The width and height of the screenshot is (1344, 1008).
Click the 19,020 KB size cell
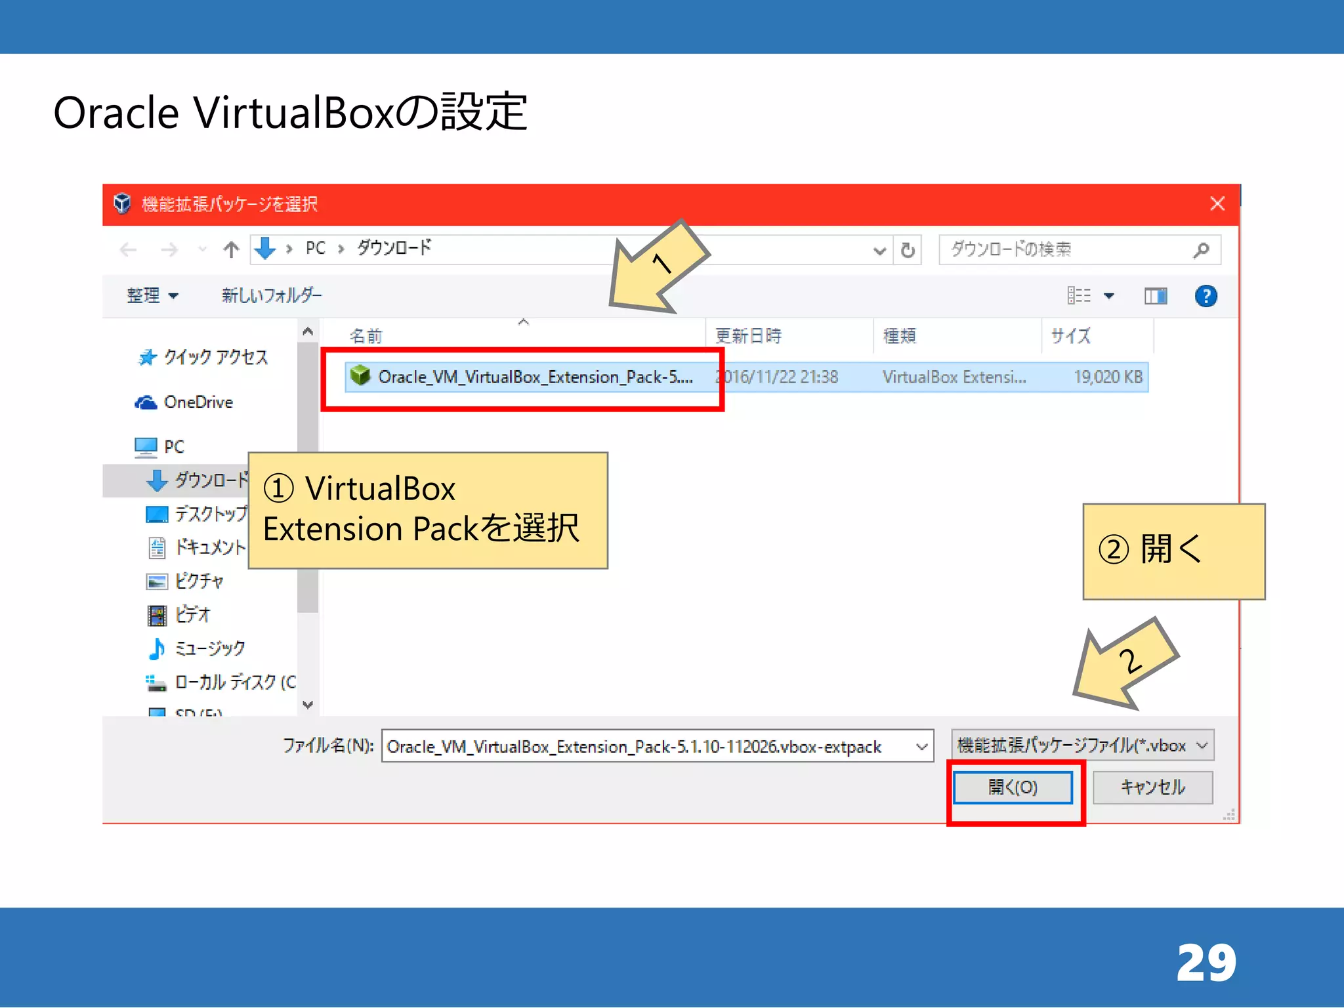pyautogui.click(x=1108, y=377)
